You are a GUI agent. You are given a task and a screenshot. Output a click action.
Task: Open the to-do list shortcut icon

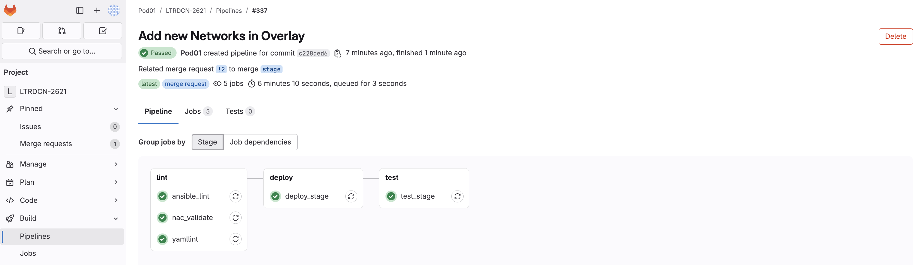[103, 31]
